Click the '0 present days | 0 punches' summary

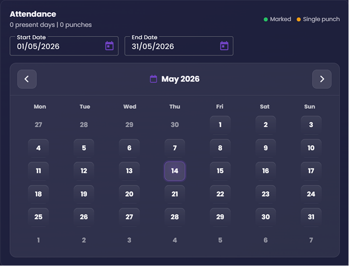click(x=50, y=25)
